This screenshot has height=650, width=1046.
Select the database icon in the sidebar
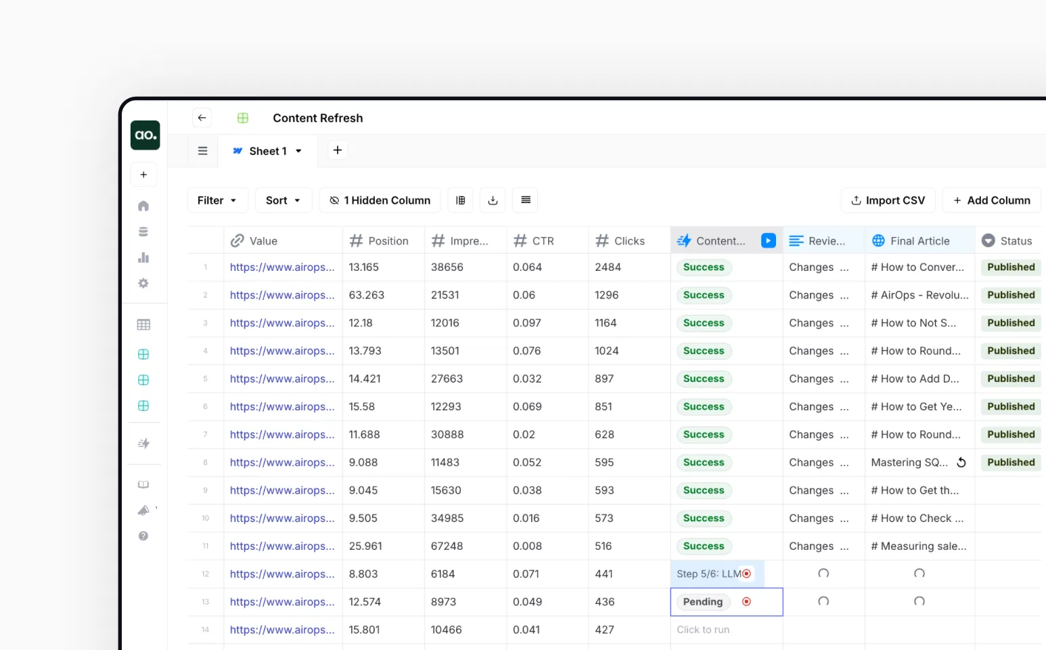coord(143,232)
